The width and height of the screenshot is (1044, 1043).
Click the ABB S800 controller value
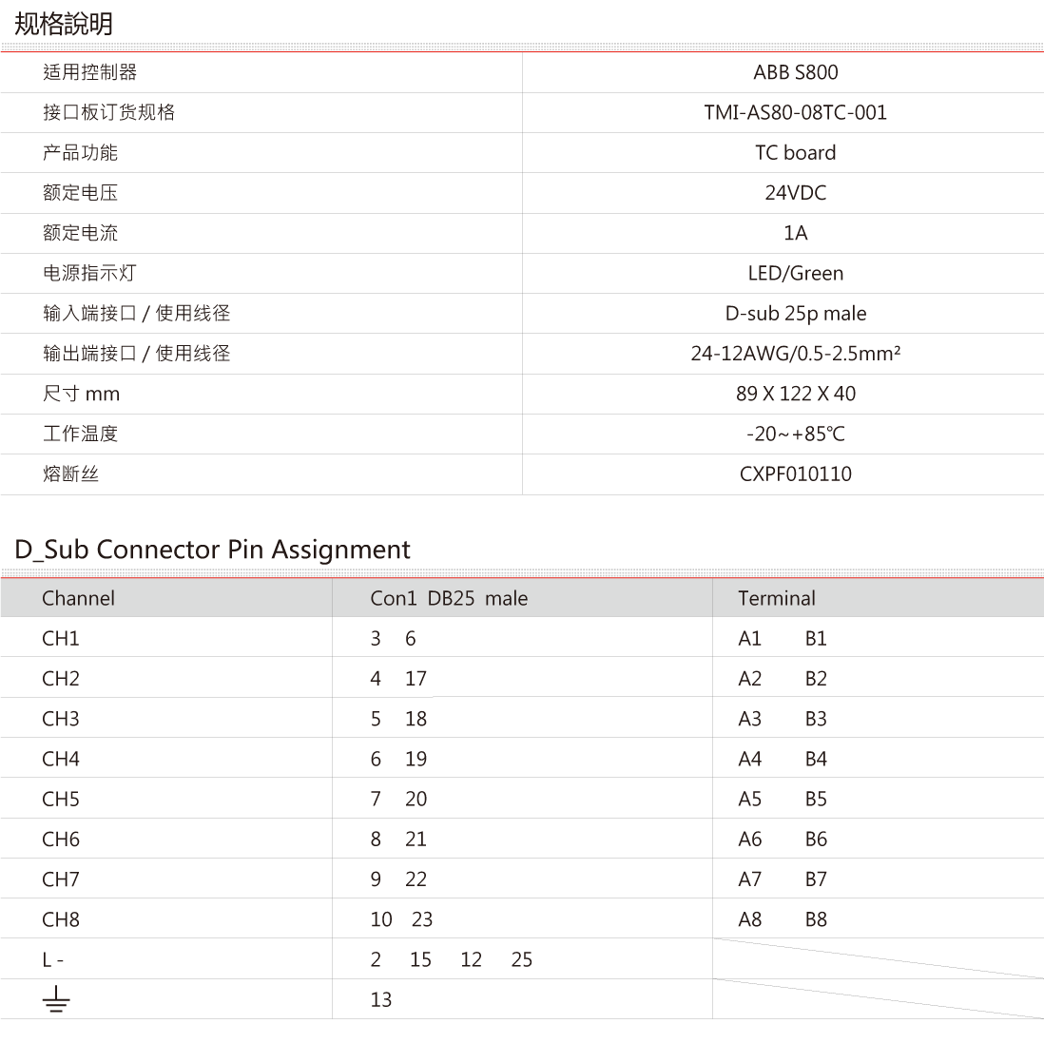(795, 72)
